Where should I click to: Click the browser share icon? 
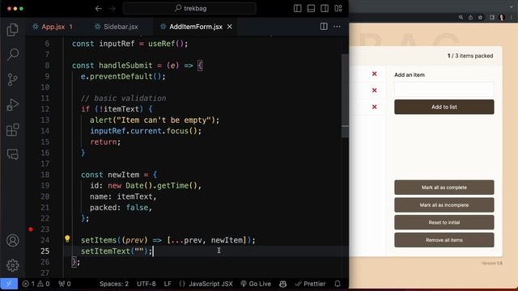[470, 18]
